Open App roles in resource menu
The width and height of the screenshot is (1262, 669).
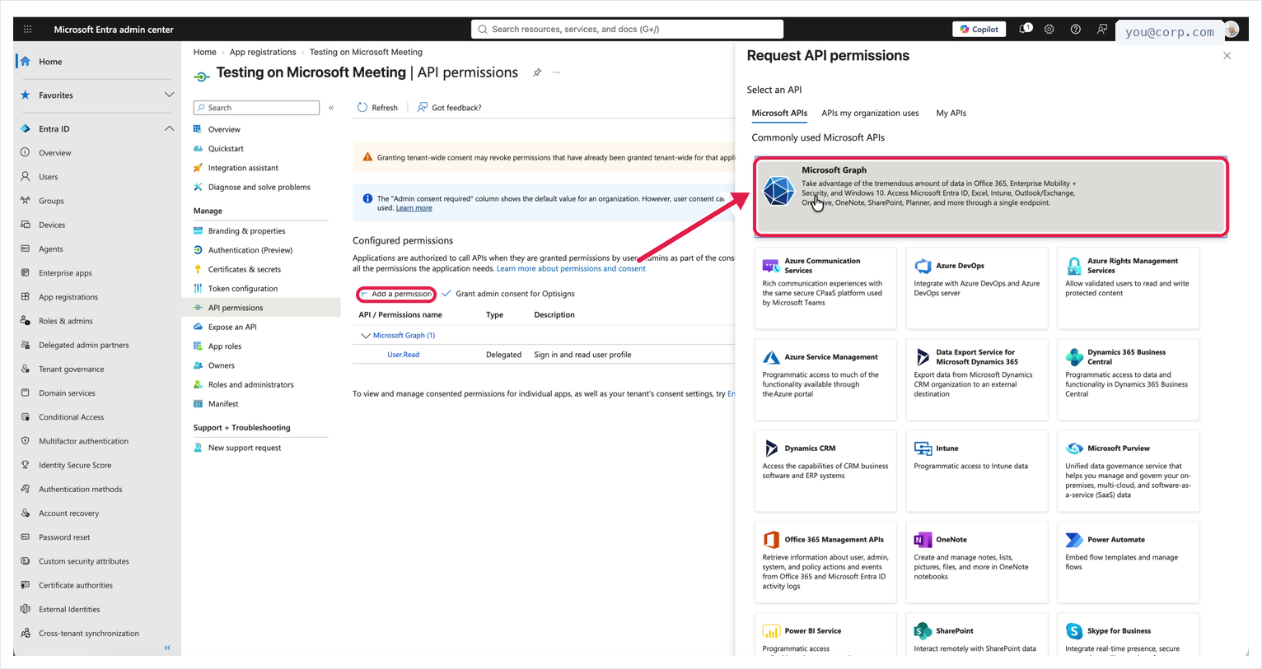pyautogui.click(x=225, y=346)
